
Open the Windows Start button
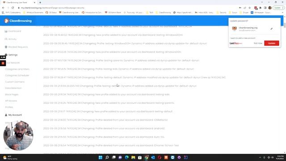point(101,157)
